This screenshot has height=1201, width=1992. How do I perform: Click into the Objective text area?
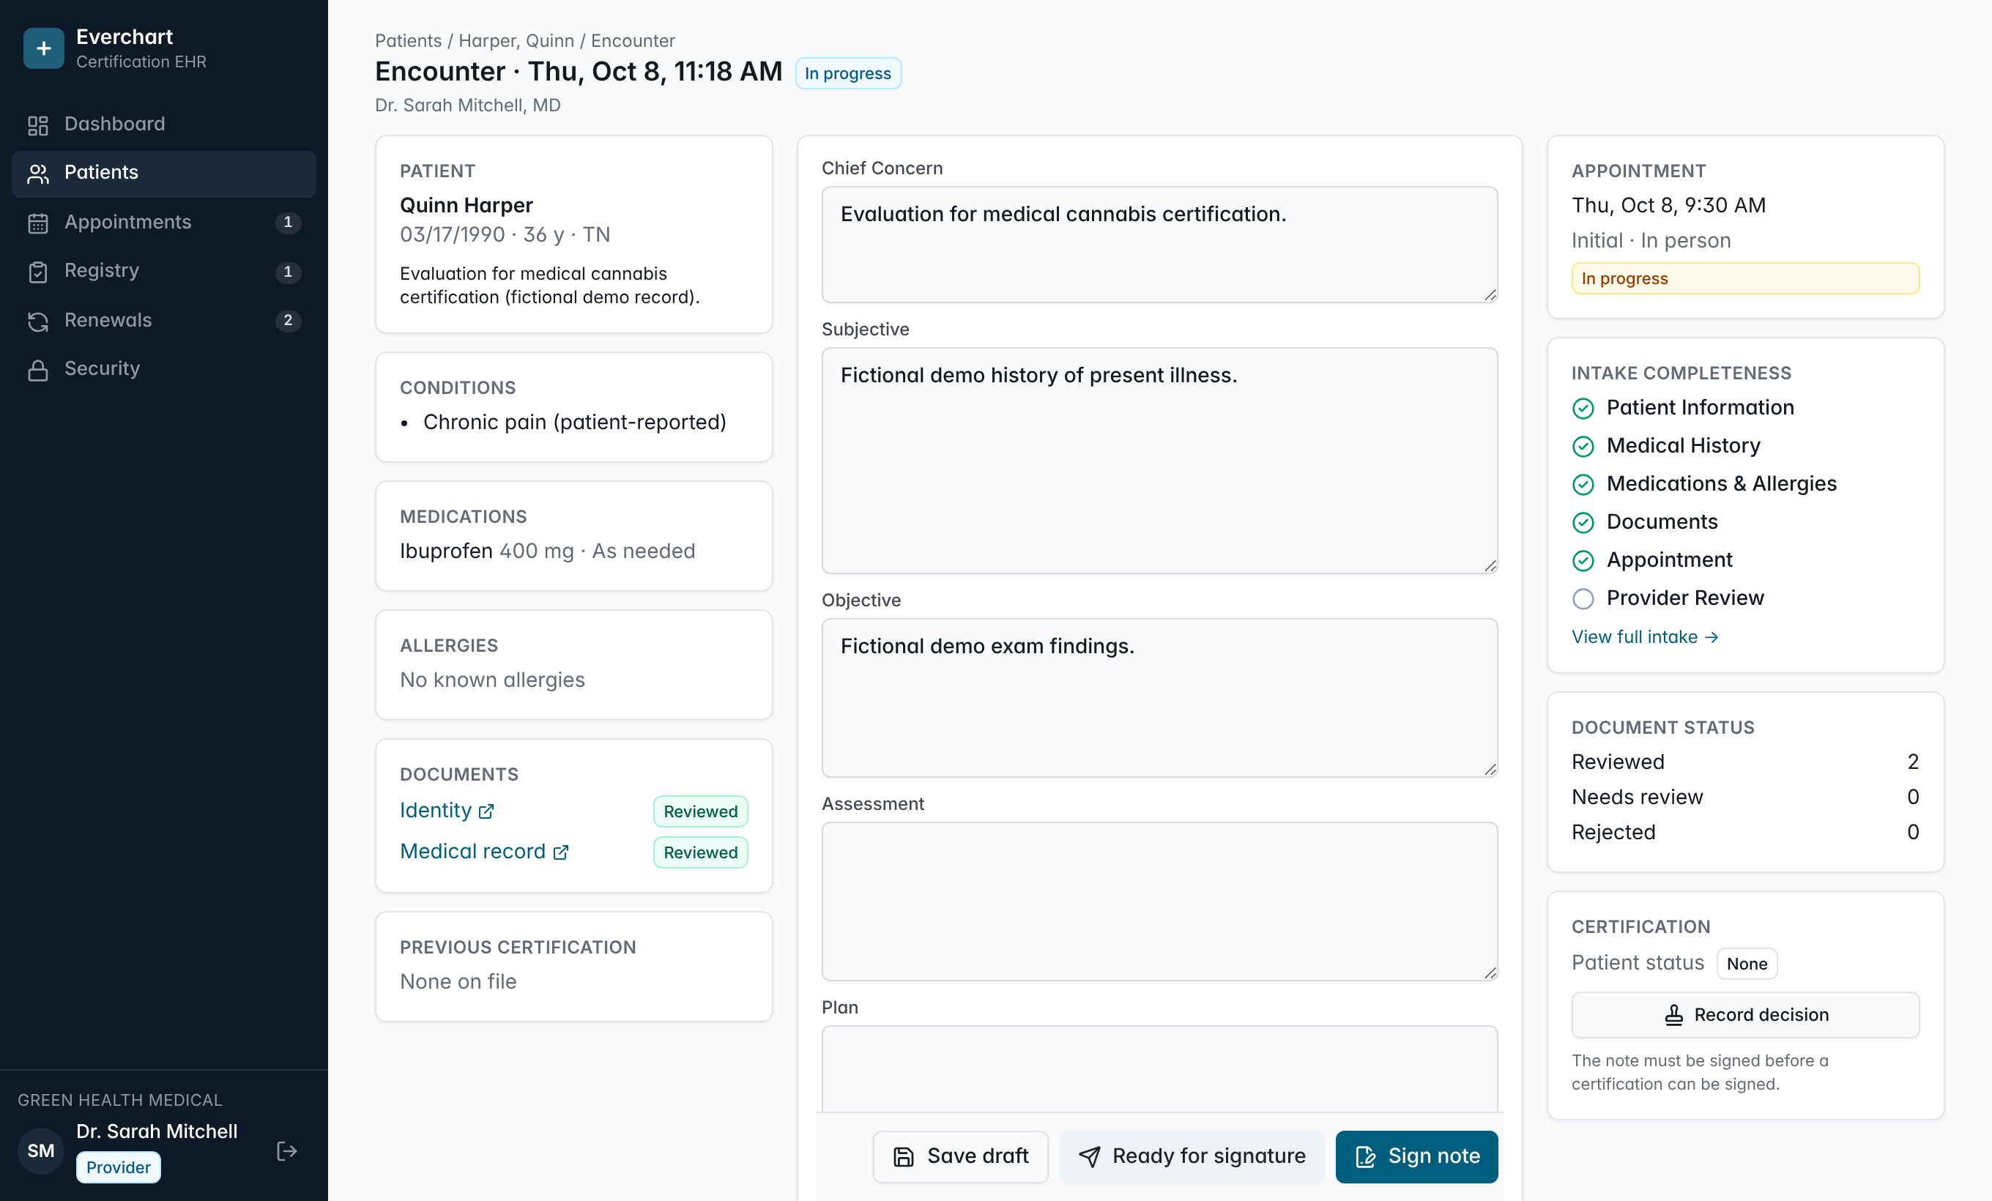(1159, 699)
